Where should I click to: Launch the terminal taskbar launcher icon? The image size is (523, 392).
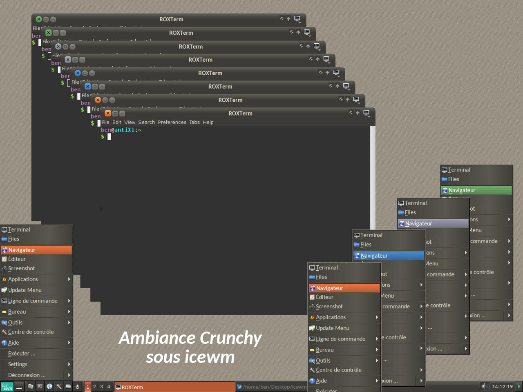click(x=40, y=386)
